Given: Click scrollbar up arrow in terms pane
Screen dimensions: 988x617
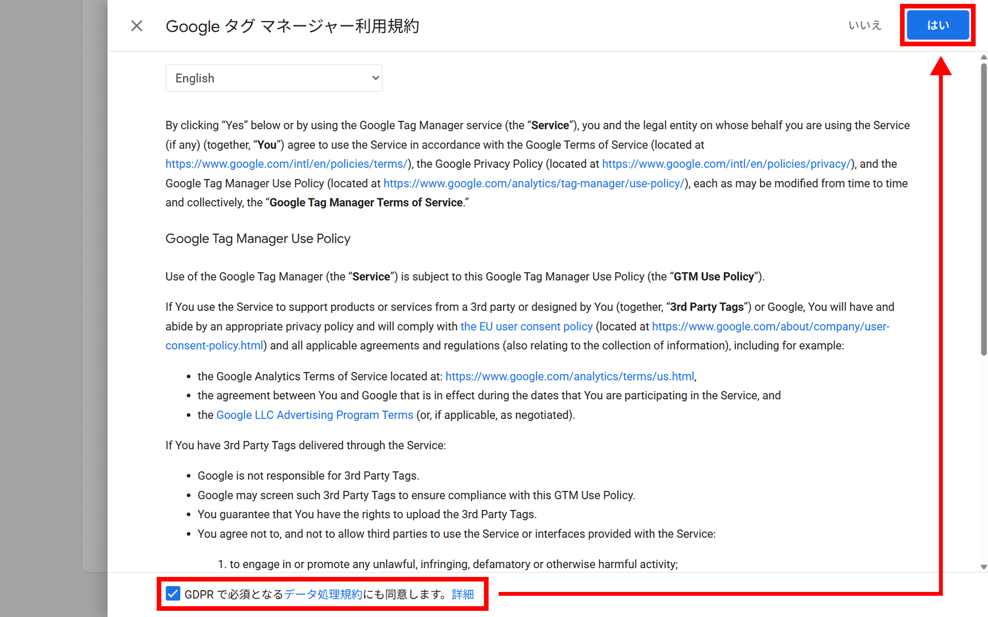Looking at the screenshot, I should (983, 57).
